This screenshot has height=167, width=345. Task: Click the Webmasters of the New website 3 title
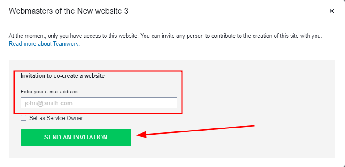tap(69, 11)
